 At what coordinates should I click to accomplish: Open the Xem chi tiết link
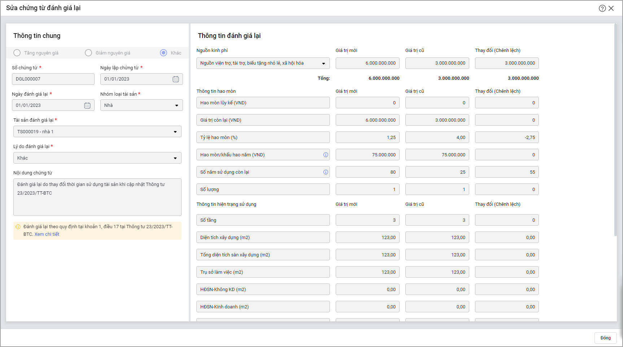[47, 234]
